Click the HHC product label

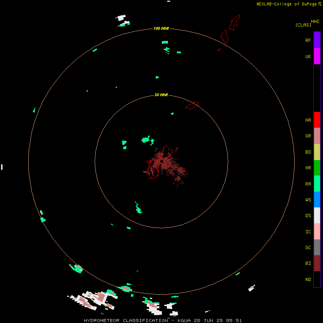[x=315, y=22]
